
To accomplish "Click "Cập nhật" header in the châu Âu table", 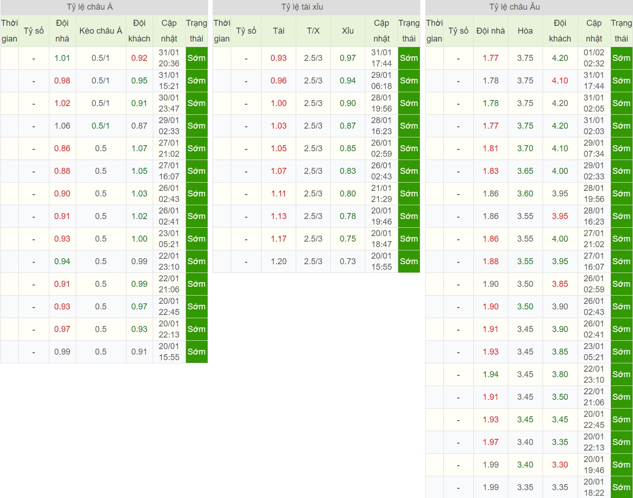I will click(594, 31).
